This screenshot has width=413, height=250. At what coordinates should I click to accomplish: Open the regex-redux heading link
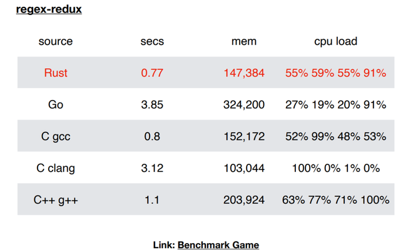(49, 9)
